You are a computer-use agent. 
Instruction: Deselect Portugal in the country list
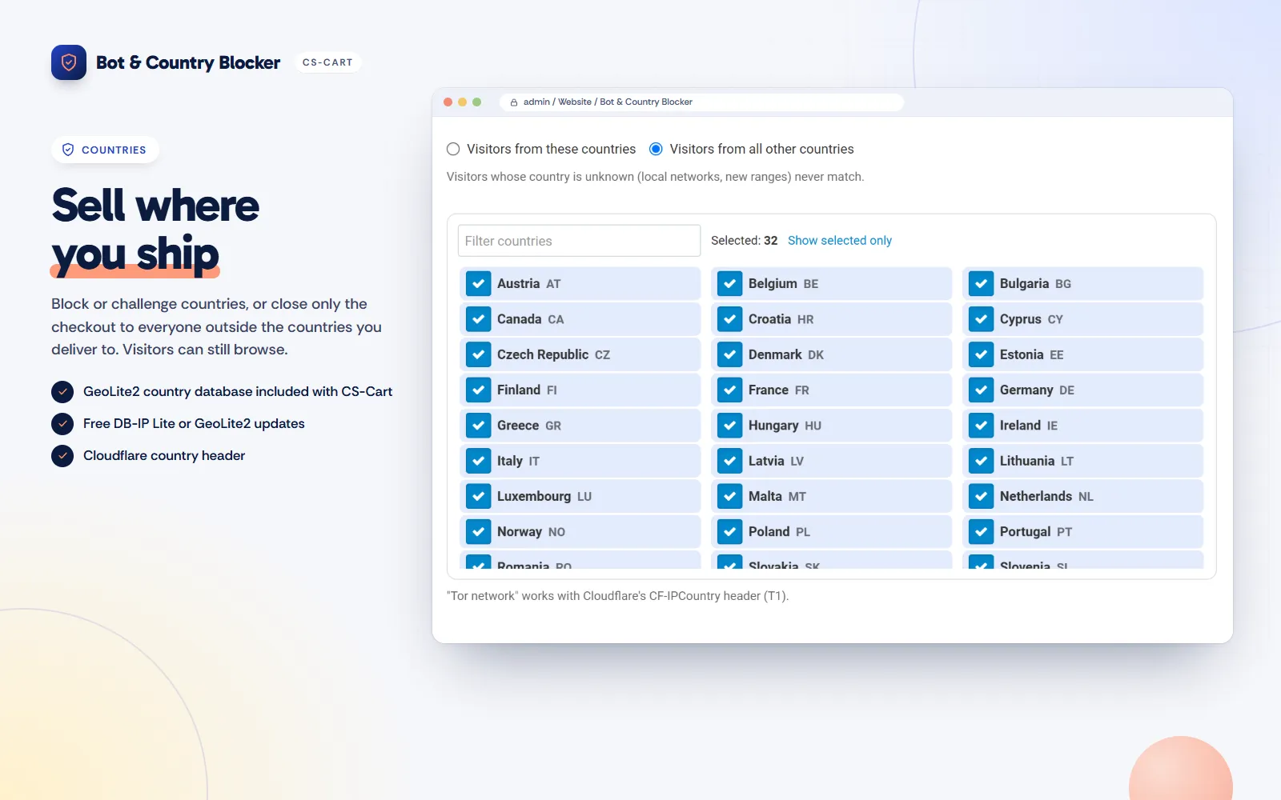coord(981,532)
